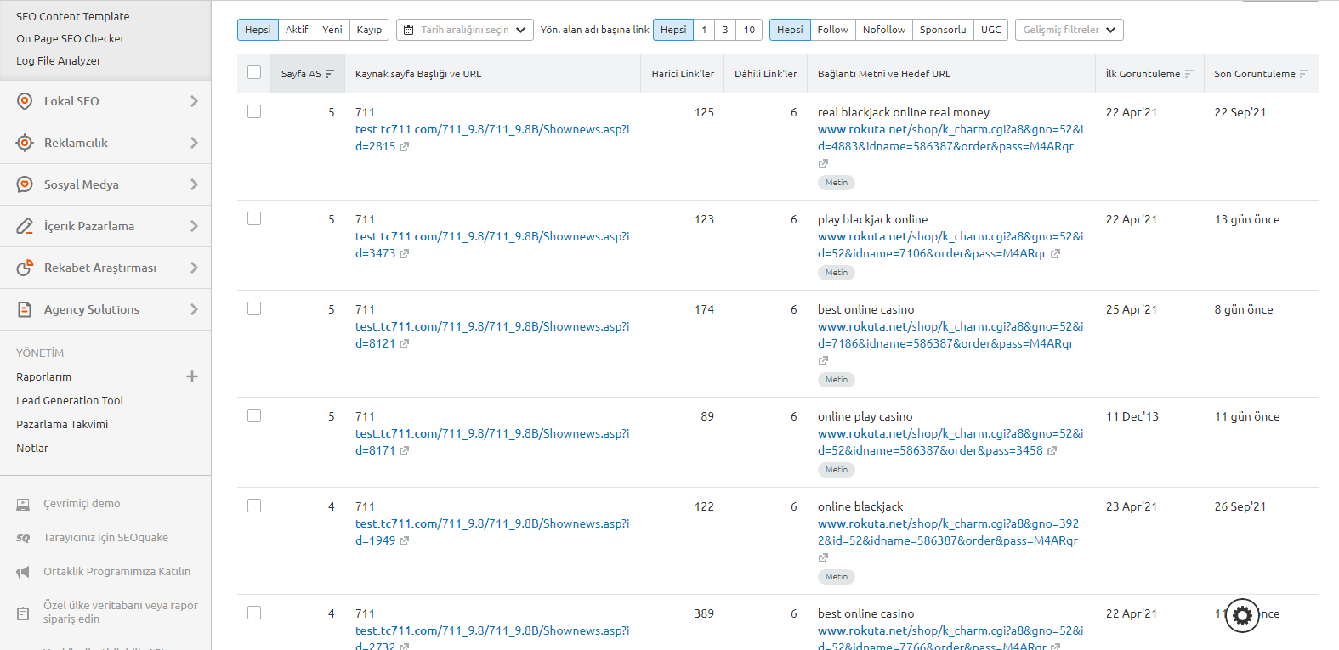This screenshot has width=1339, height=650.
Task: Expand the Lokal SEO menu chevron
Action: tap(194, 101)
